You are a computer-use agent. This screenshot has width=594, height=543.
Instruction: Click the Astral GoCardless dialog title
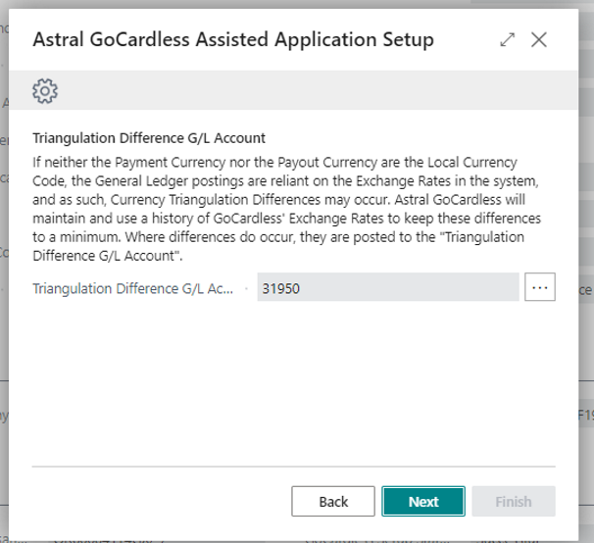233,40
